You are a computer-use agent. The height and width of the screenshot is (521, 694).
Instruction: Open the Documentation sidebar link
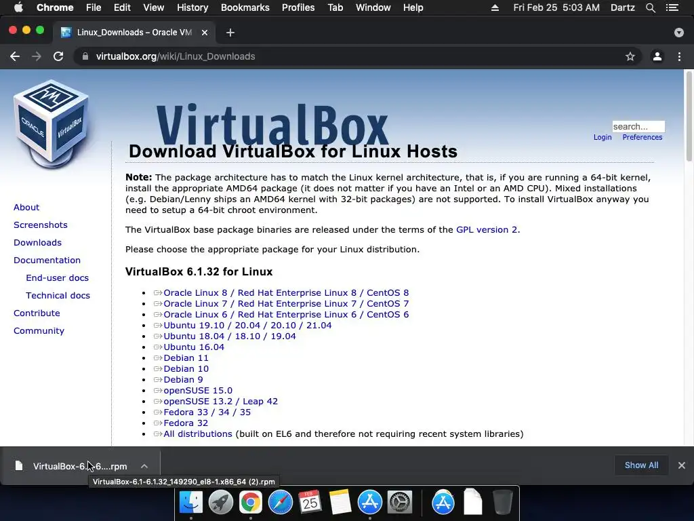[47, 260]
